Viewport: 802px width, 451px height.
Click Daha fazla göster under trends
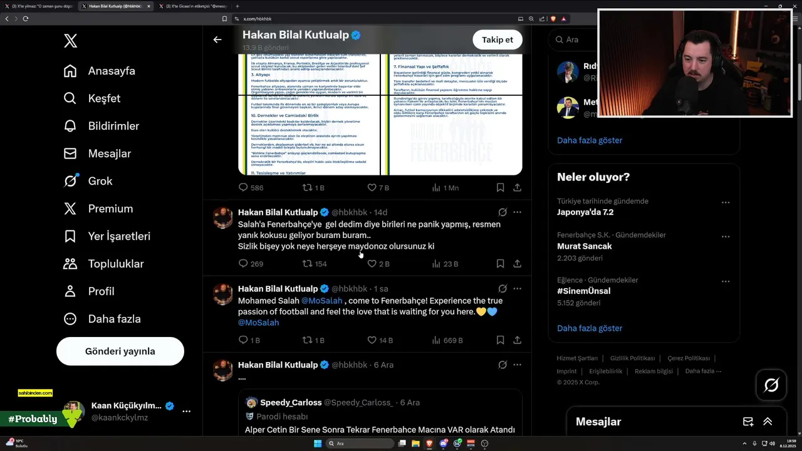590,328
